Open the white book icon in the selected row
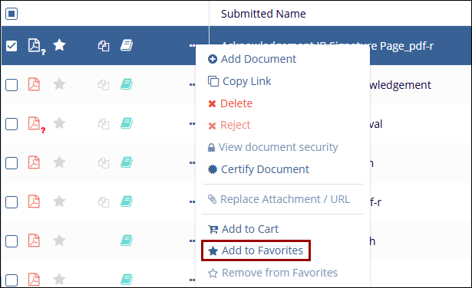 pos(127,45)
